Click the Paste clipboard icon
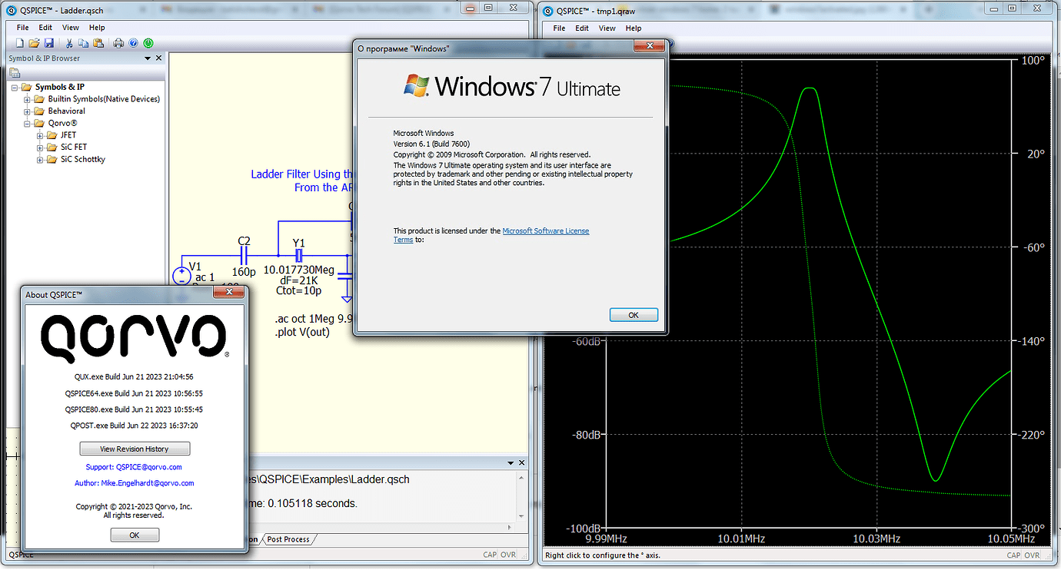 click(98, 43)
